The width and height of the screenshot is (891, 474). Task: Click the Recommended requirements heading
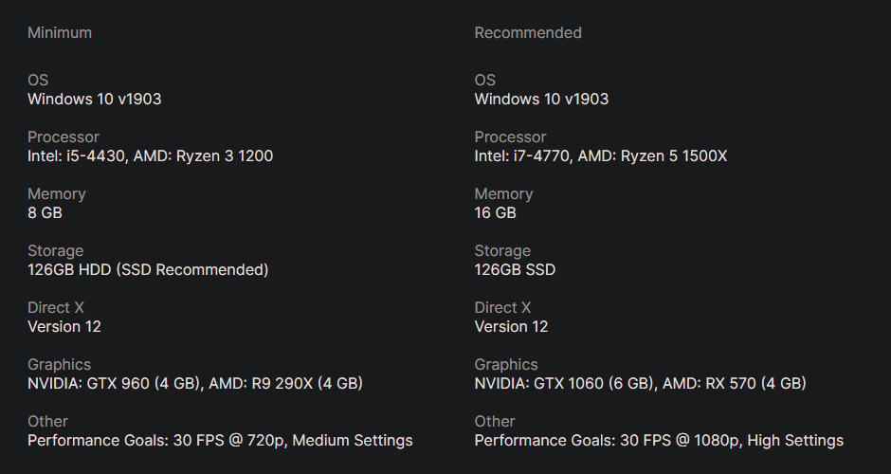(x=528, y=32)
